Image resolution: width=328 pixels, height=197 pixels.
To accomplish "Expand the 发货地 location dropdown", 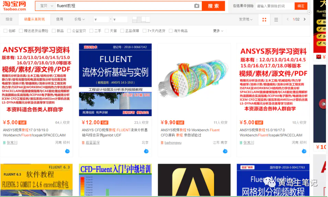I will pyautogui.click(x=246, y=20).
